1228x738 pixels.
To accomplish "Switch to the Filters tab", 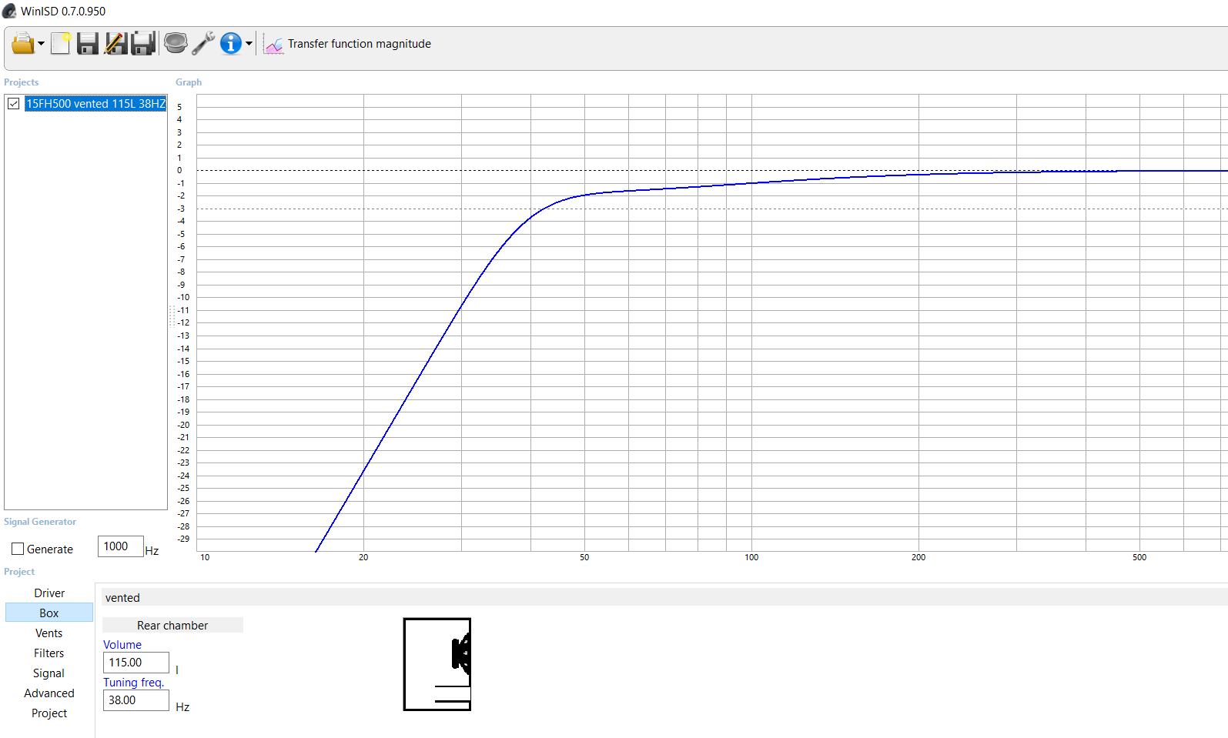I will (x=49, y=653).
